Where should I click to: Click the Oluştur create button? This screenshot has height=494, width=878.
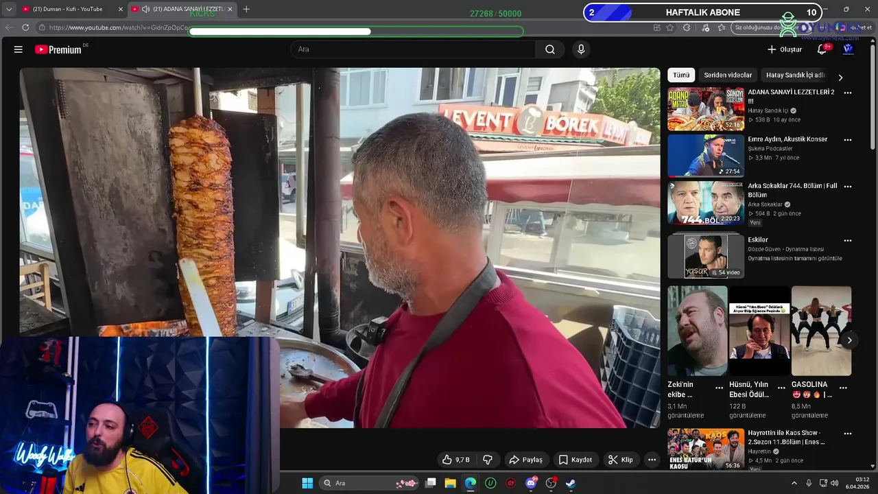[x=785, y=49]
